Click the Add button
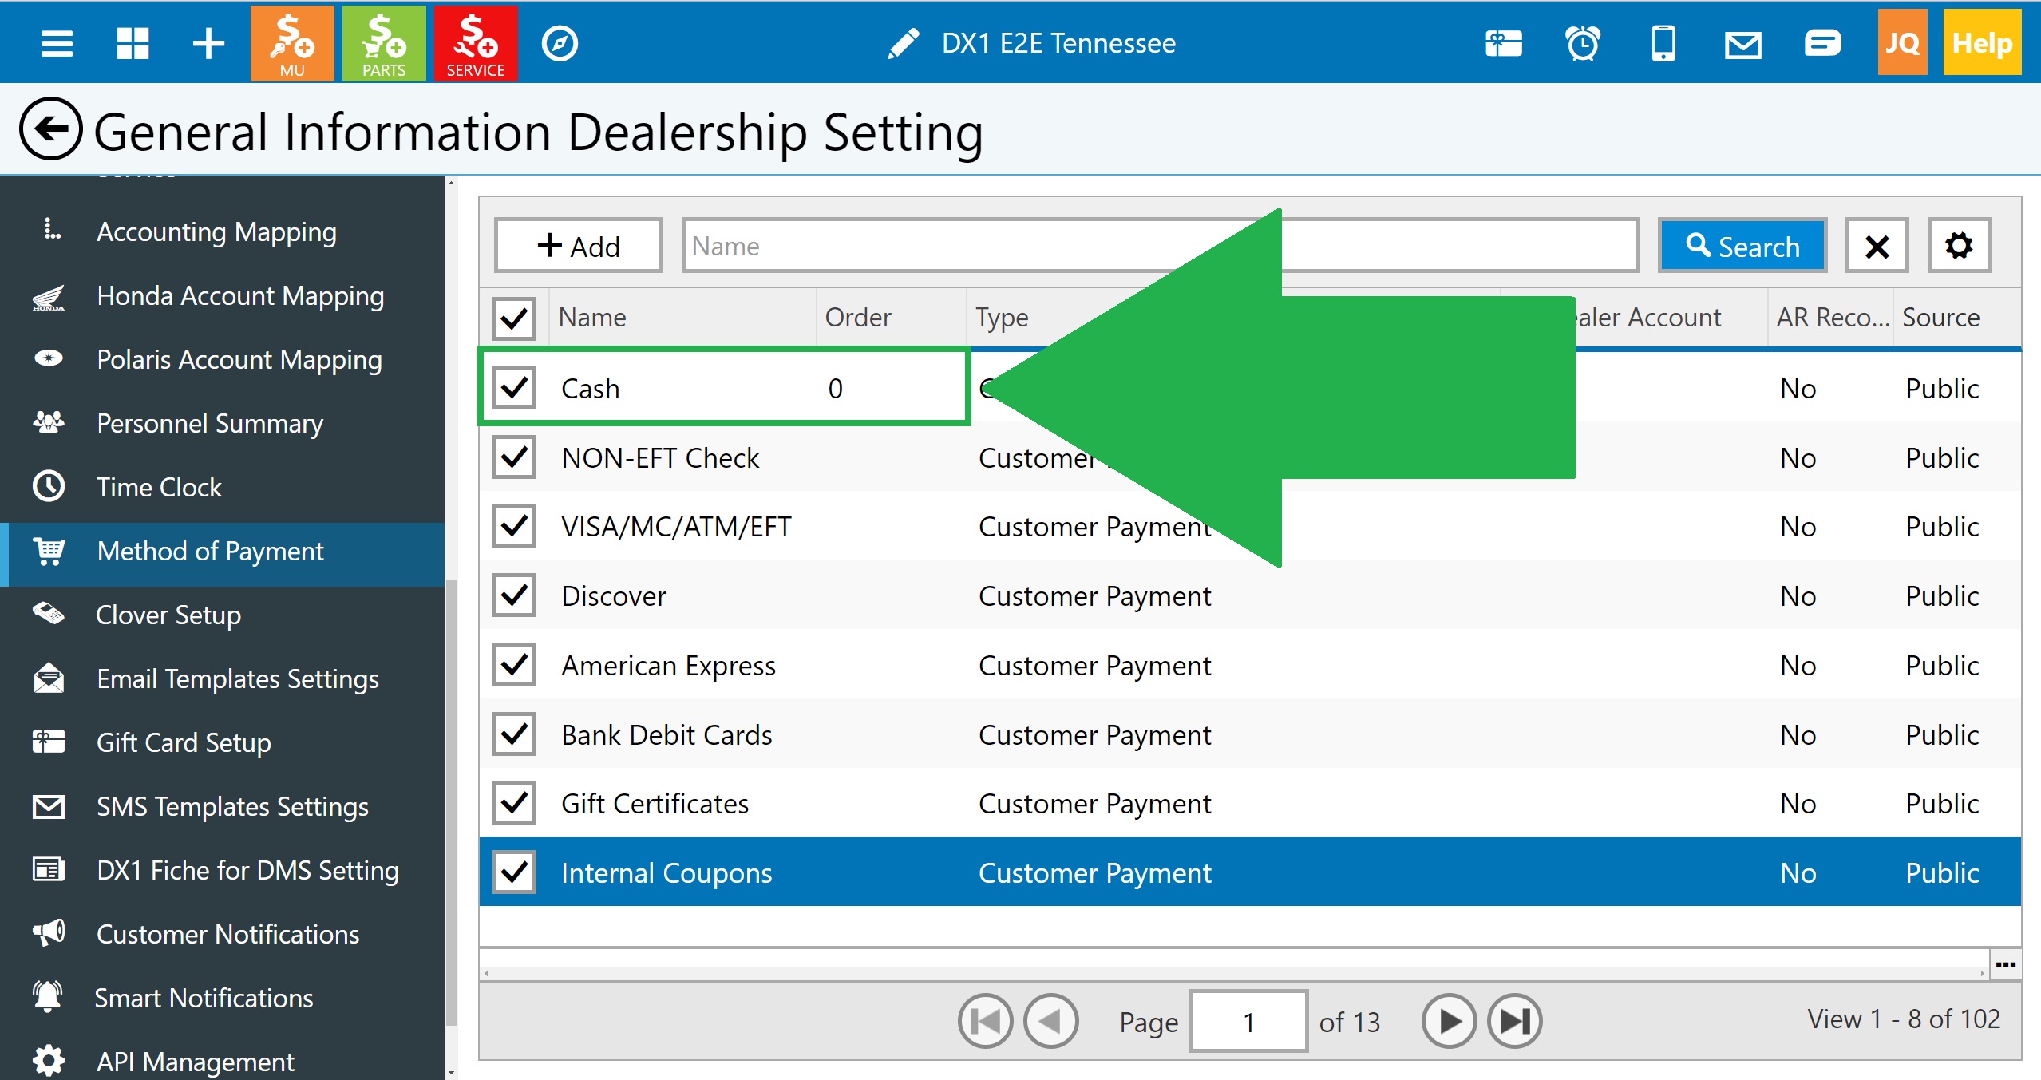The width and height of the screenshot is (2041, 1080). tap(579, 246)
